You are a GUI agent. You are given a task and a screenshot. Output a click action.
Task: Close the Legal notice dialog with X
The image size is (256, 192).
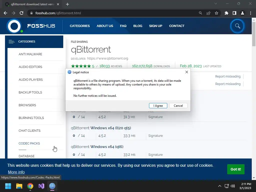(x=186, y=72)
